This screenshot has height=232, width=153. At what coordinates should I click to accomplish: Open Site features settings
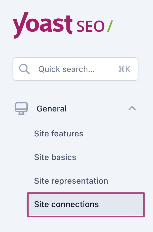pyautogui.click(x=59, y=133)
